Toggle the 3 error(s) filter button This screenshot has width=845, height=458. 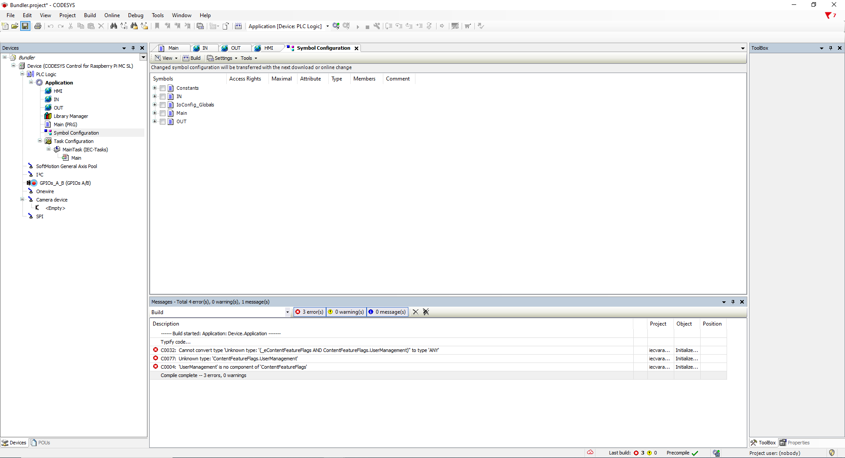(x=309, y=312)
